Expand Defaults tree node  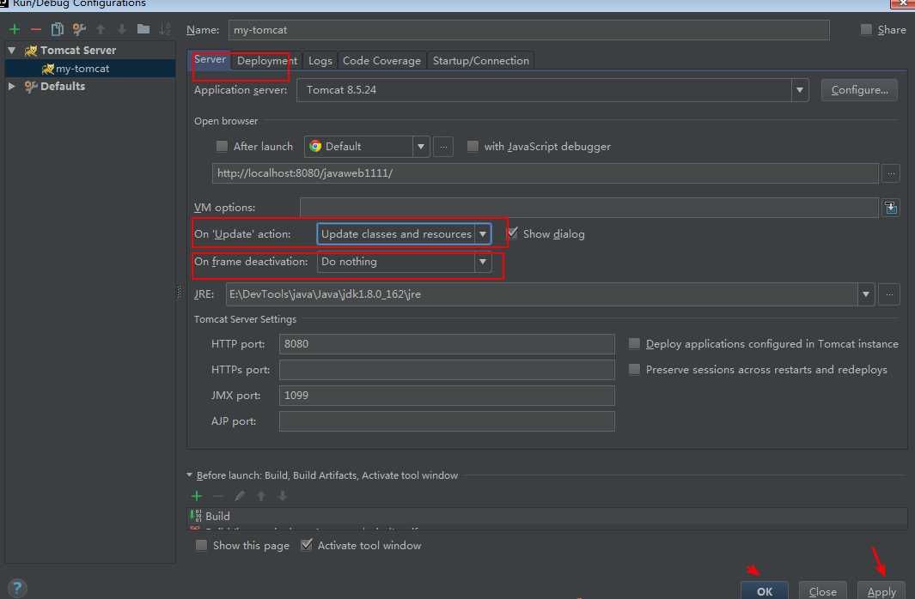click(12, 86)
